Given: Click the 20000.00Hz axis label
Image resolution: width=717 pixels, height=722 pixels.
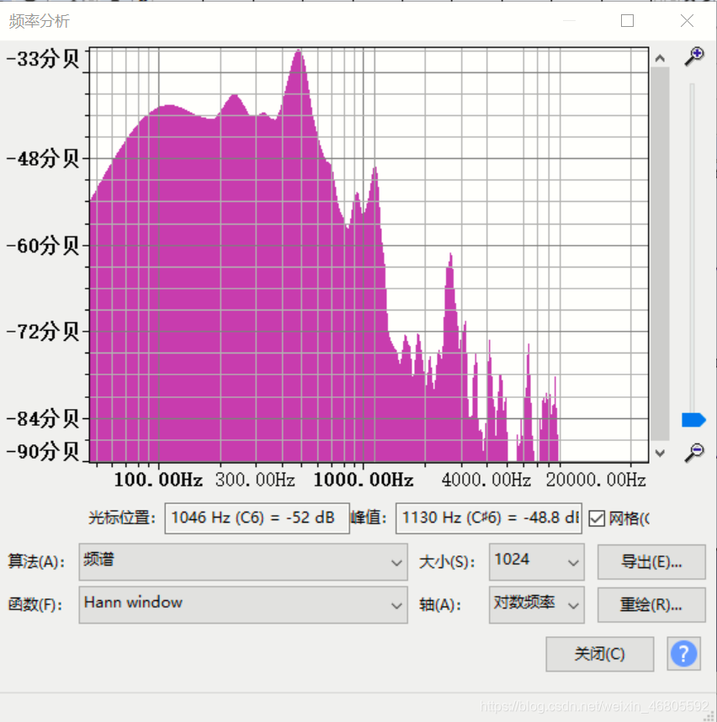Looking at the screenshot, I should tap(596, 480).
